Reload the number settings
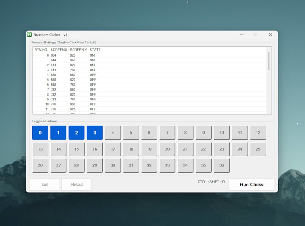This screenshot has width=305, height=226. [x=77, y=184]
